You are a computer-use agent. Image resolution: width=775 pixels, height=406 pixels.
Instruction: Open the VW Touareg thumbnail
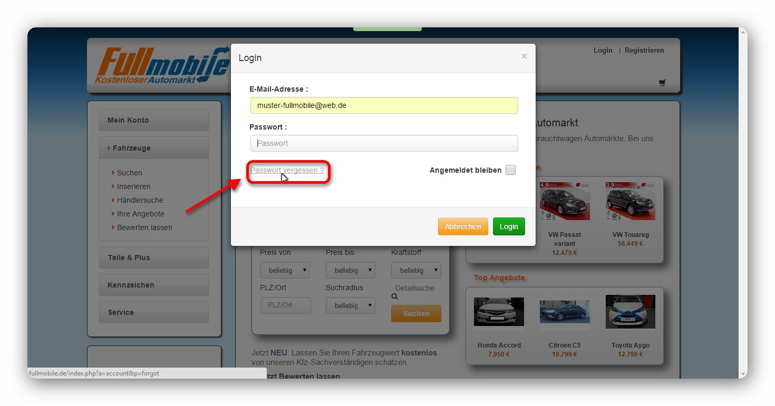631,201
